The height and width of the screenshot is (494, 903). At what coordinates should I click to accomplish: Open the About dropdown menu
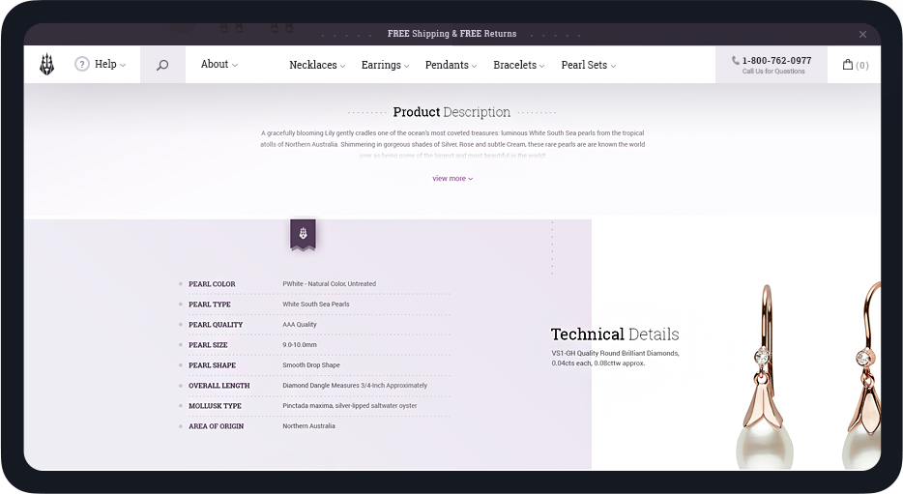pos(218,65)
